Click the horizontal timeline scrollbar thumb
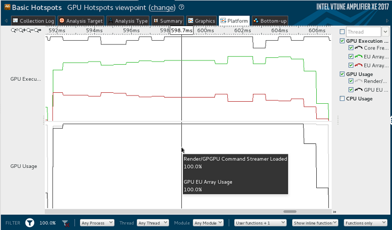 (290, 212)
